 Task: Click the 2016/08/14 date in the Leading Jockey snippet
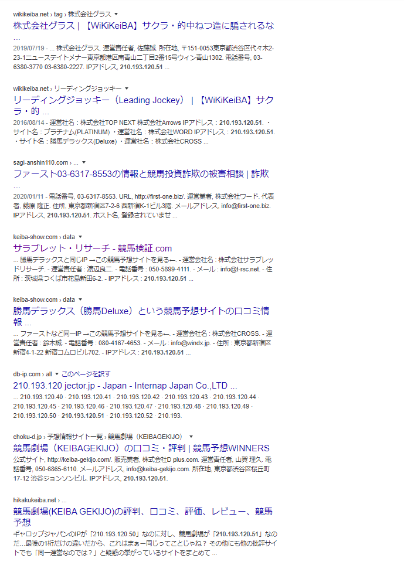(29, 122)
